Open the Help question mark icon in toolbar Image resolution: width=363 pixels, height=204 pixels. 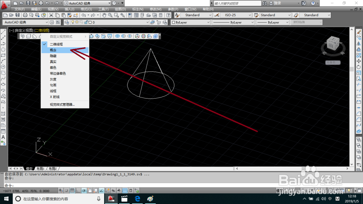point(168,15)
